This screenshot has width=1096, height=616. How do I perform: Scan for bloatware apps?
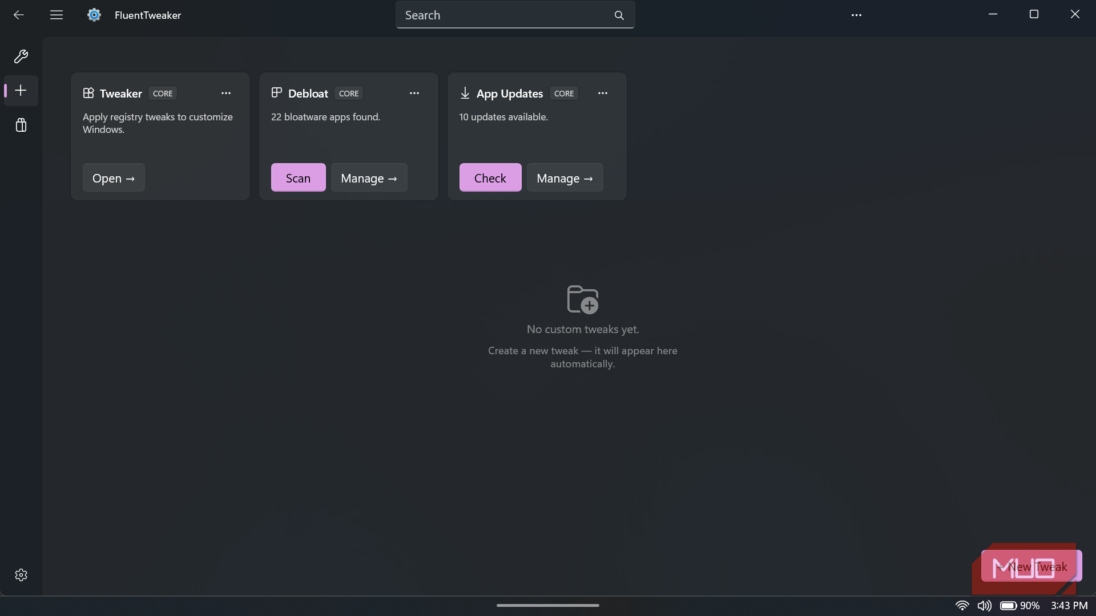coord(299,178)
